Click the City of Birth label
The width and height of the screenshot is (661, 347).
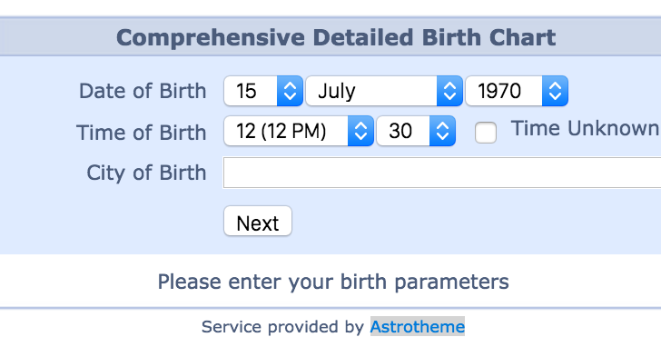146,173
